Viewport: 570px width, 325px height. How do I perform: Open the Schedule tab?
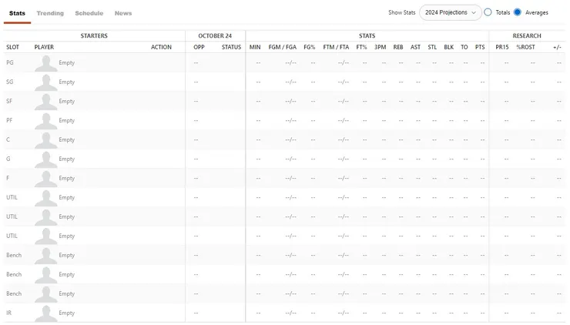coord(89,13)
